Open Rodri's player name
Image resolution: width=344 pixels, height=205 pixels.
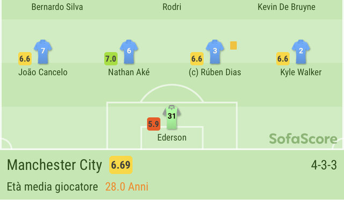(172, 7)
